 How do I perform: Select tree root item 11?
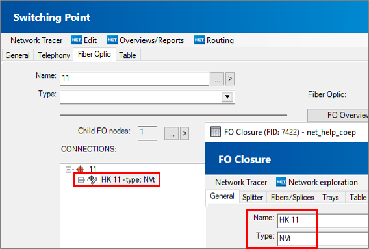click(93, 169)
